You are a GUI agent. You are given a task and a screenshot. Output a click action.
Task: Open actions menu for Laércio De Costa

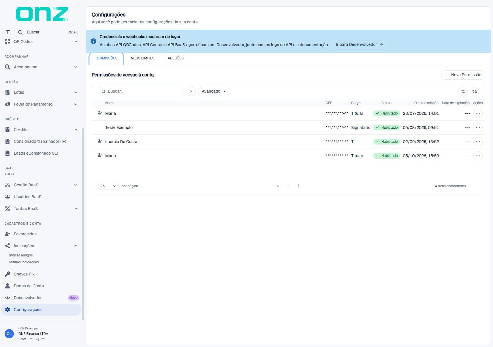pyautogui.click(x=478, y=142)
